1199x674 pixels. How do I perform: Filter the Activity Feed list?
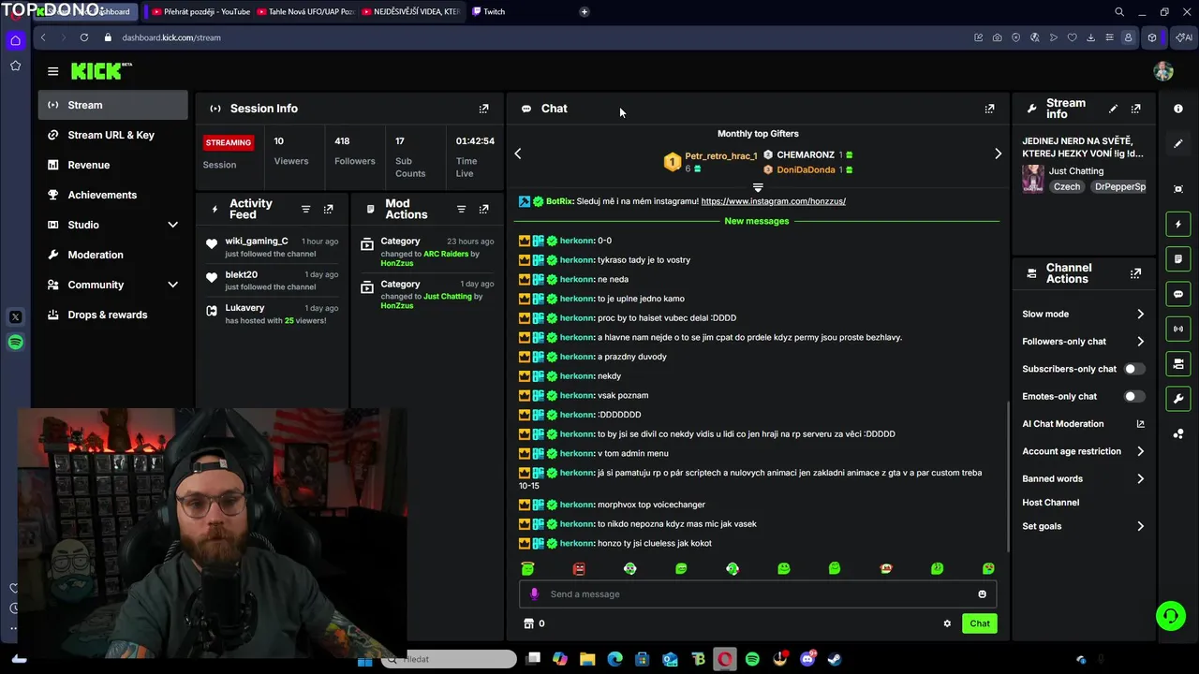point(305,209)
